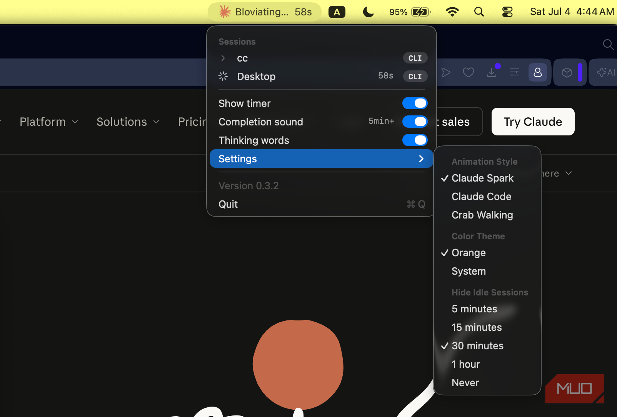Click the user profile toolbar icon
The image size is (617, 417).
coord(538,72)
